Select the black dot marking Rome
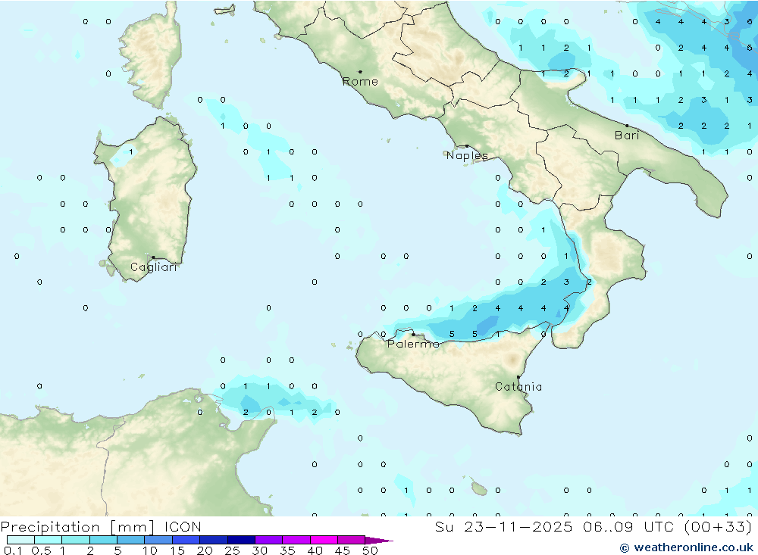The width and height of the screenshot is (758, 555). pyautogui.click(x=360, y=72)
